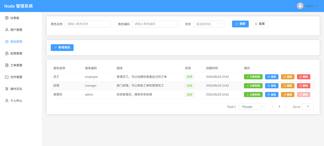The image size is (324, 146).
Task: Click the 启用 status tag for 管理员
Action: pyautogui.click(x=190, y=94)
